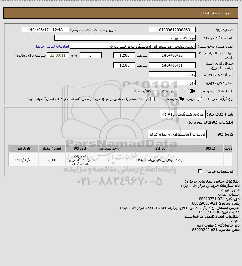Viewport: 242px width, 266px height.
Task: Select the خدمت radio button
Action: 176,91
